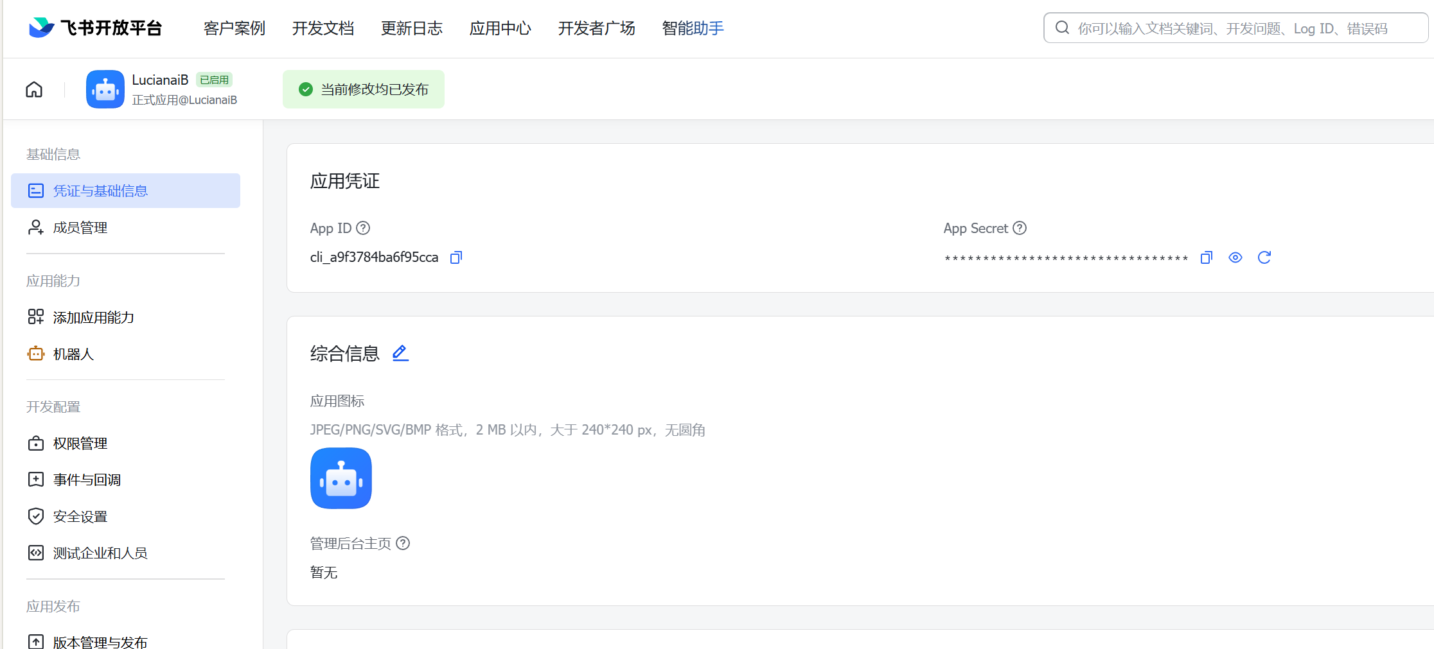Select the 权限管理 briefcase icon
Image resolution: width=1434 pixels, height=649 pixels.
[x=35, y=443]
